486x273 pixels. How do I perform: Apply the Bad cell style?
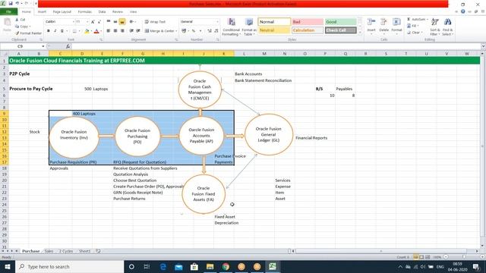coord(308,22)
